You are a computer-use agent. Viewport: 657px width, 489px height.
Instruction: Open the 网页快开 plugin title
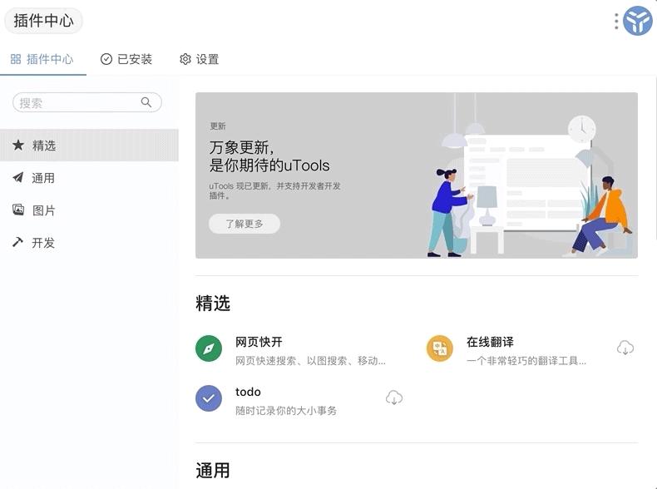click(259, 342)
